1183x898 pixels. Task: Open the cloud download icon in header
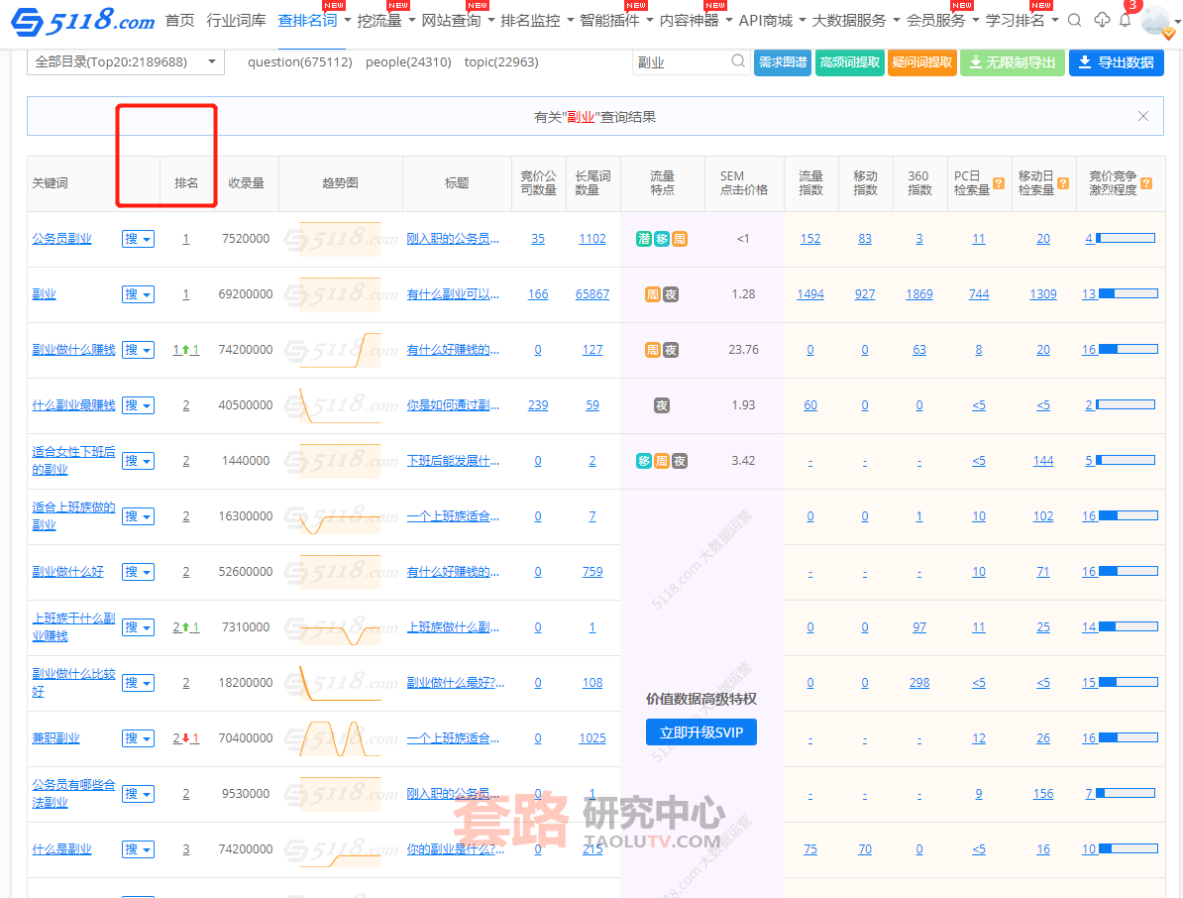(x=1102, y=21)
